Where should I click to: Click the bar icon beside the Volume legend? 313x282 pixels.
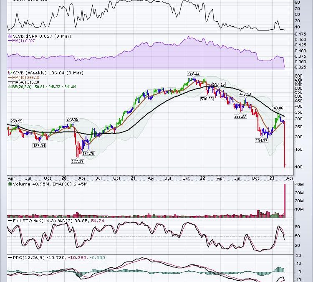coord(10,184)
